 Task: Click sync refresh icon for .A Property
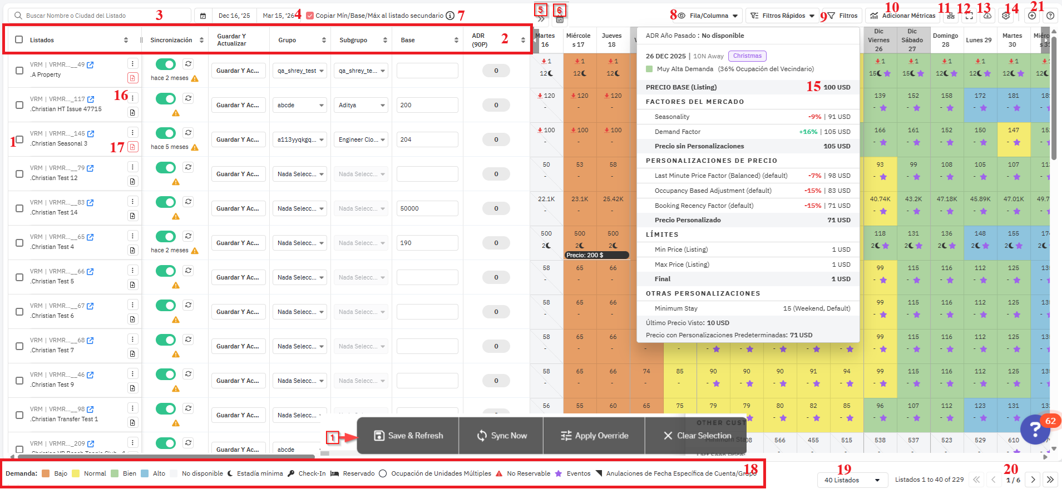click(189, 64)
